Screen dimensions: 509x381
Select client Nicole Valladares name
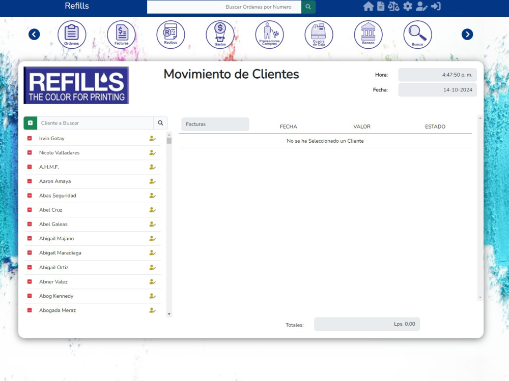coord(59,152)
